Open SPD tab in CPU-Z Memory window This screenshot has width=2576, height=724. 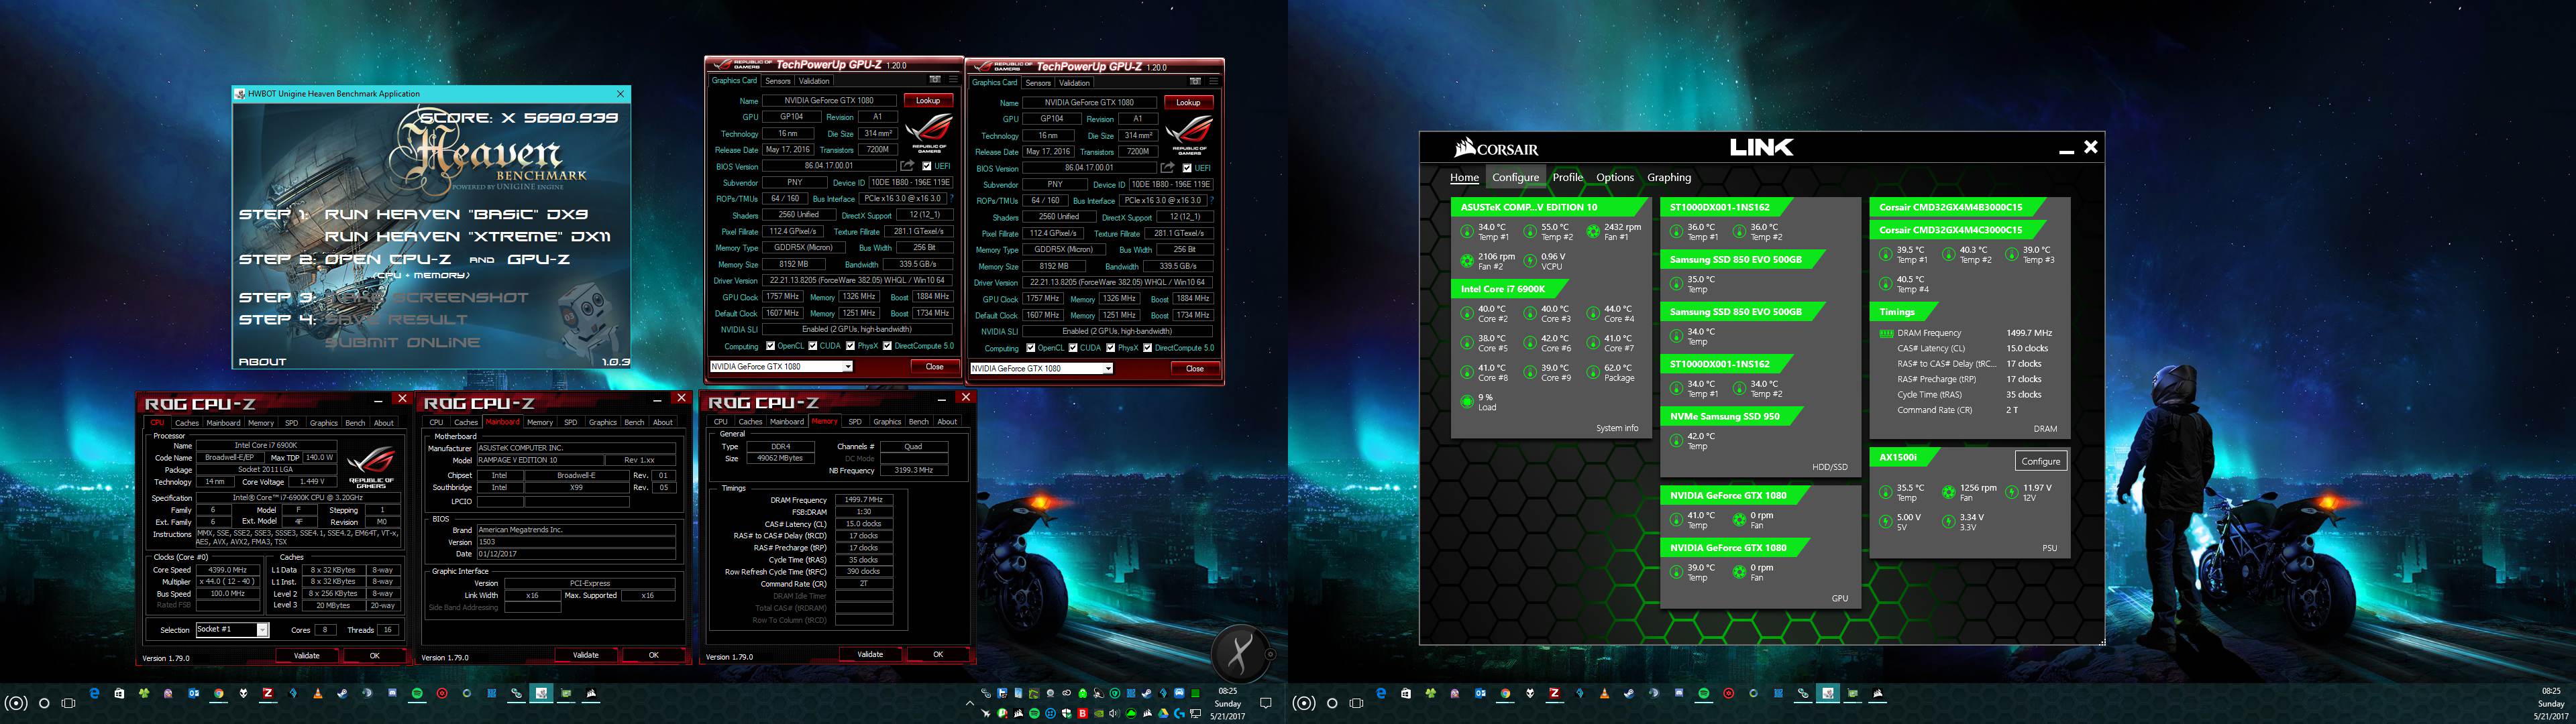855,422
